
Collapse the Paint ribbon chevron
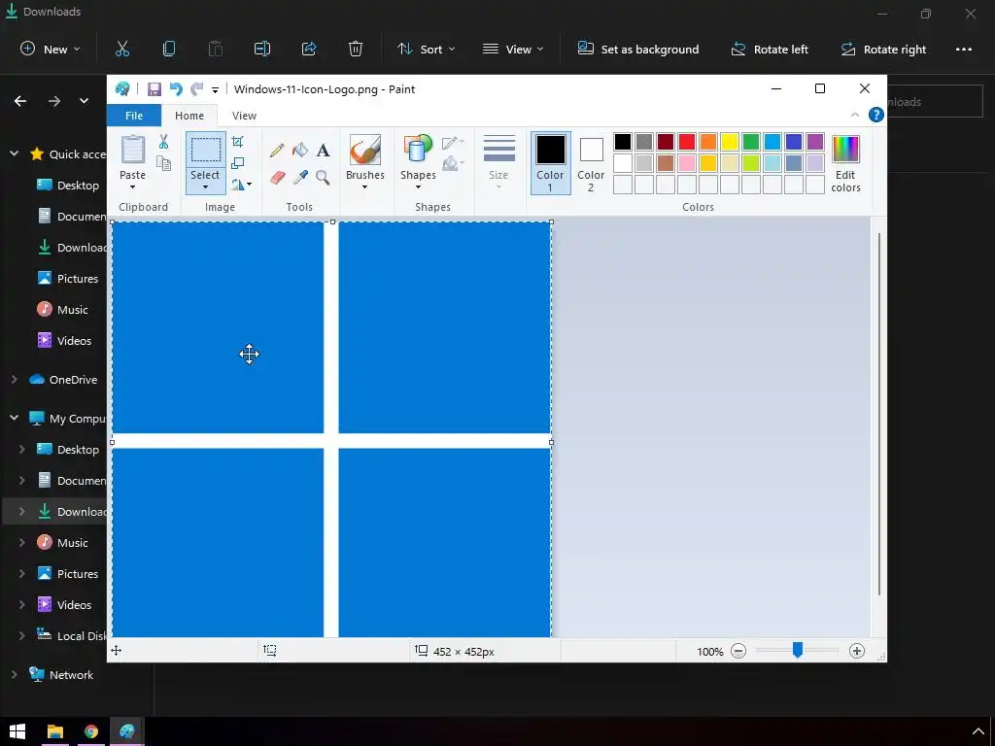point(855,115)
